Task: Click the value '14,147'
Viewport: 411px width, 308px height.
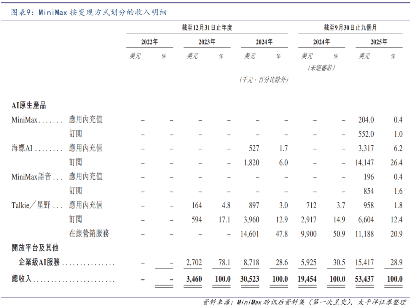Action: [364, 163]
